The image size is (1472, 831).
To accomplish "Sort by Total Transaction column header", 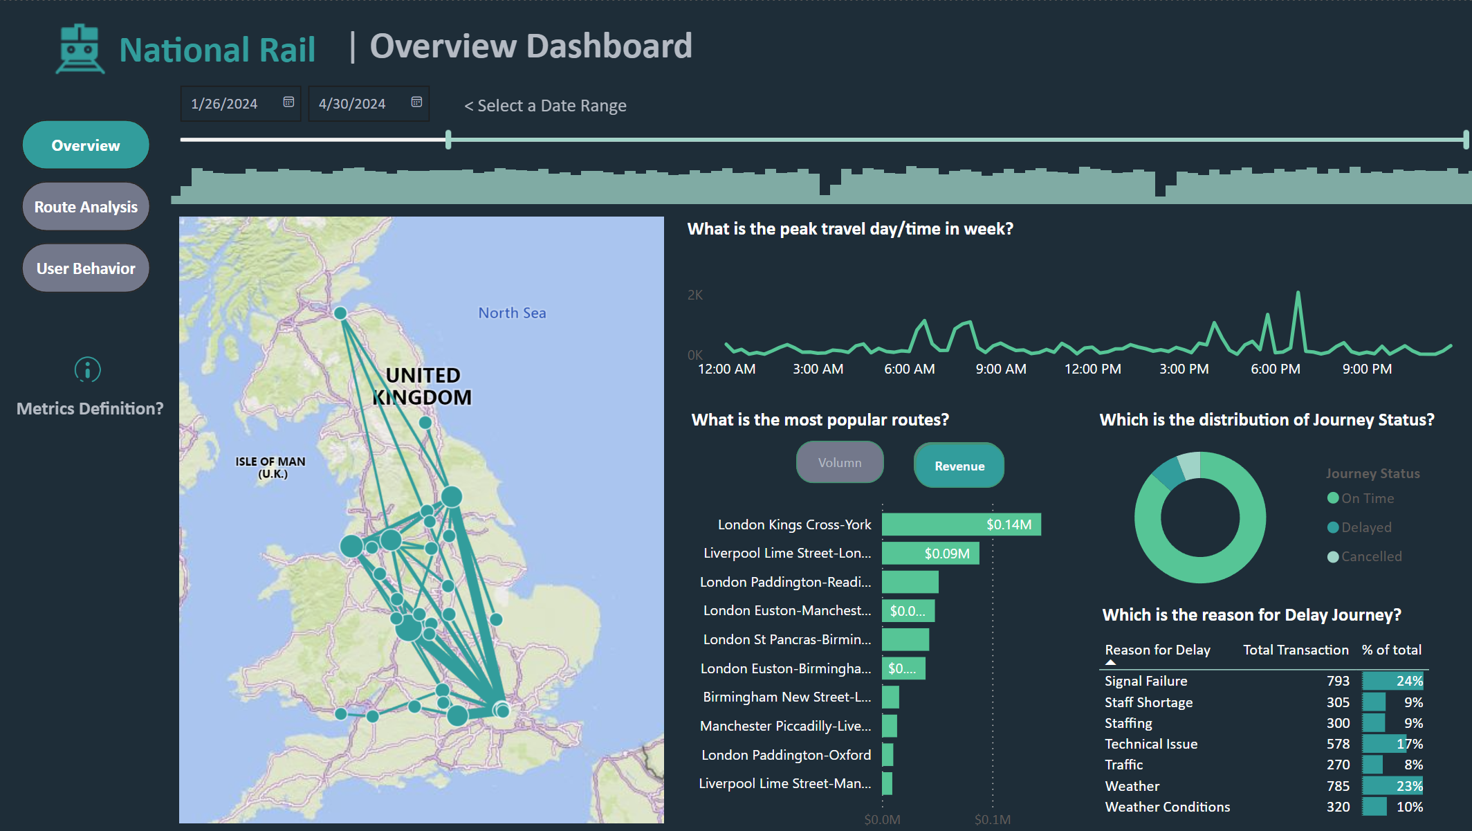I will (1295, 650).
